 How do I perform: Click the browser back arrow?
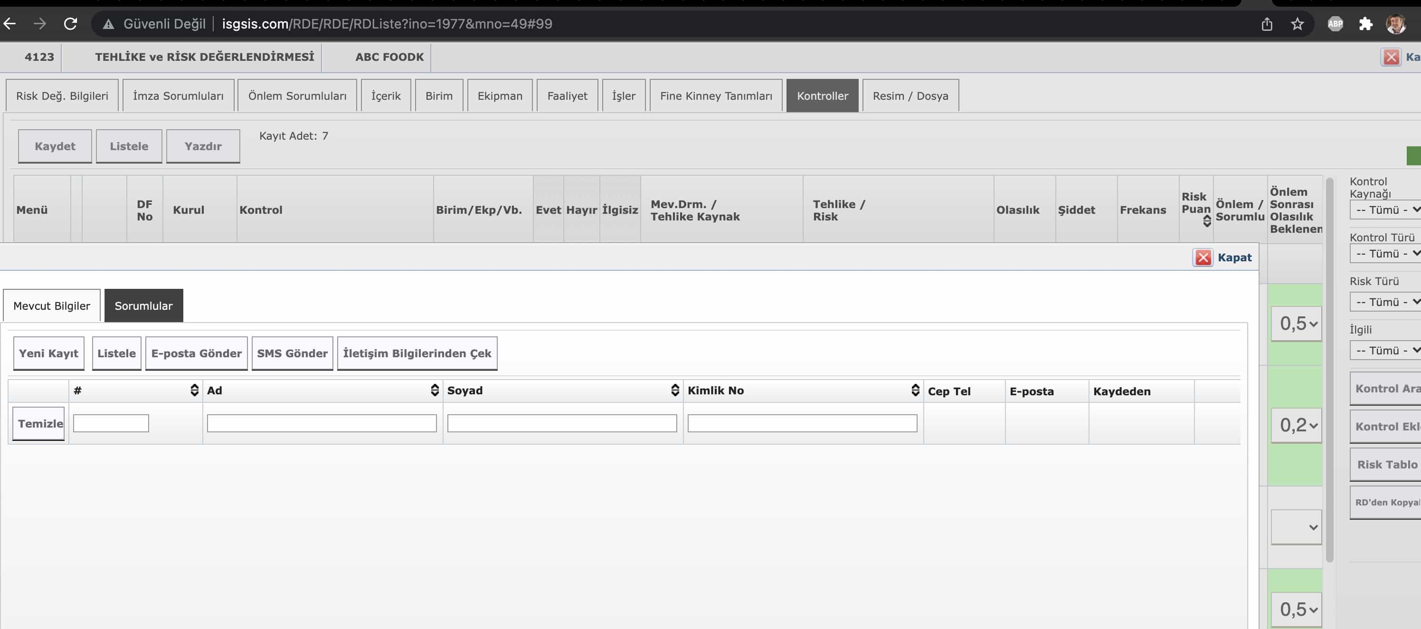[x=10, y=24]
